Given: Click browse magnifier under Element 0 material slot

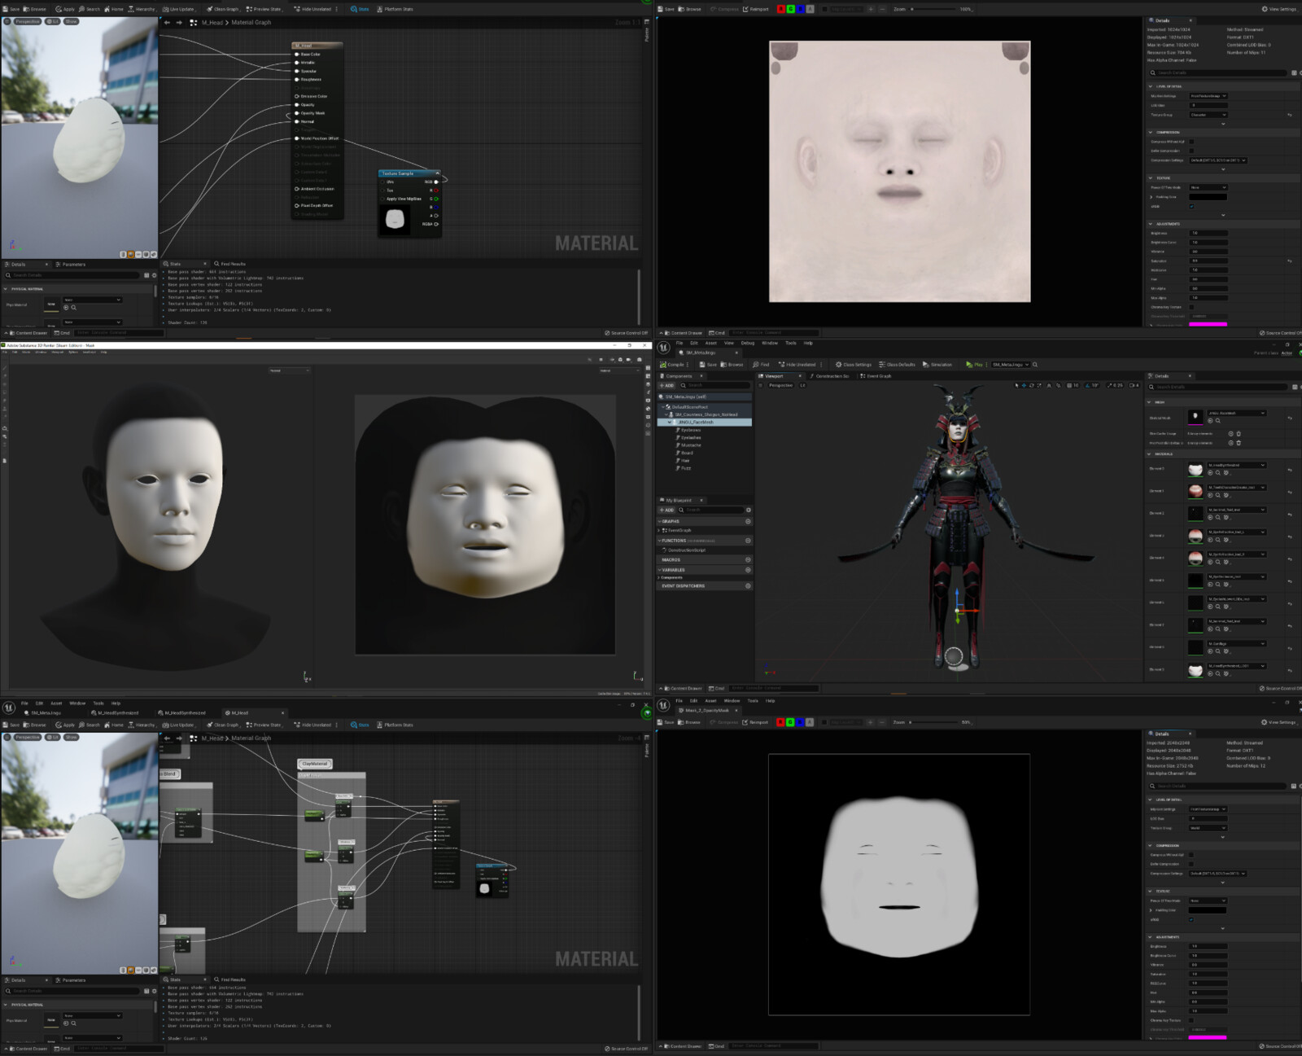Looking at the screenshot, I should tap(1217, 472).
